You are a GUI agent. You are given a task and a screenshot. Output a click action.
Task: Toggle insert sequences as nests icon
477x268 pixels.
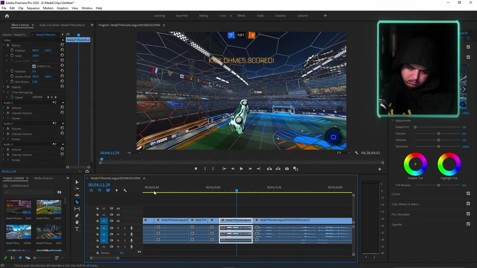91,190
